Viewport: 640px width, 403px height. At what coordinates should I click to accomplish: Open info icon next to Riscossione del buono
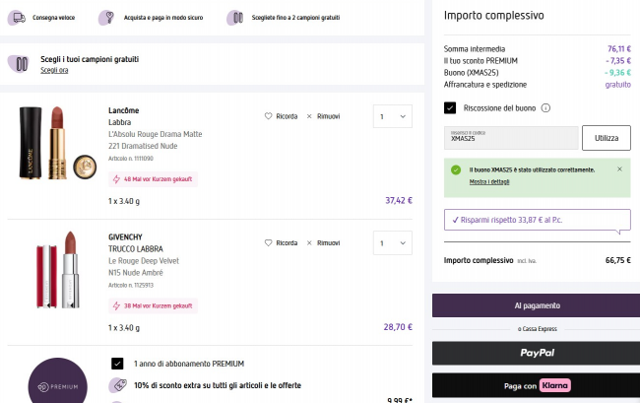click(545, 108)
